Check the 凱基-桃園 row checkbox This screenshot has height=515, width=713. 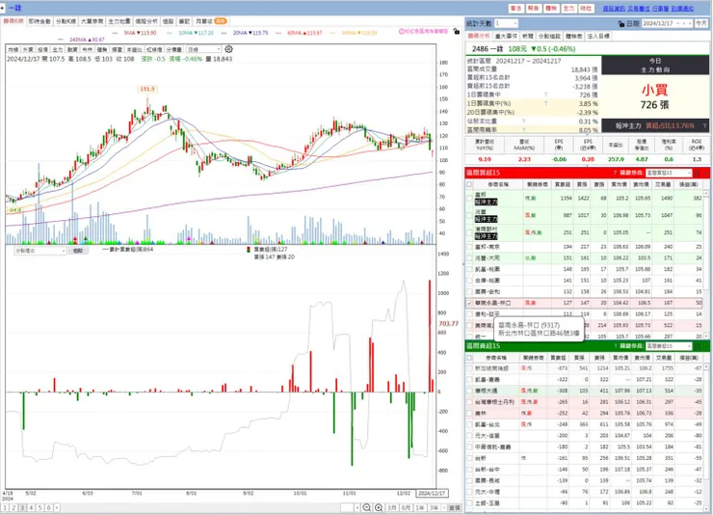click(469, 269)
